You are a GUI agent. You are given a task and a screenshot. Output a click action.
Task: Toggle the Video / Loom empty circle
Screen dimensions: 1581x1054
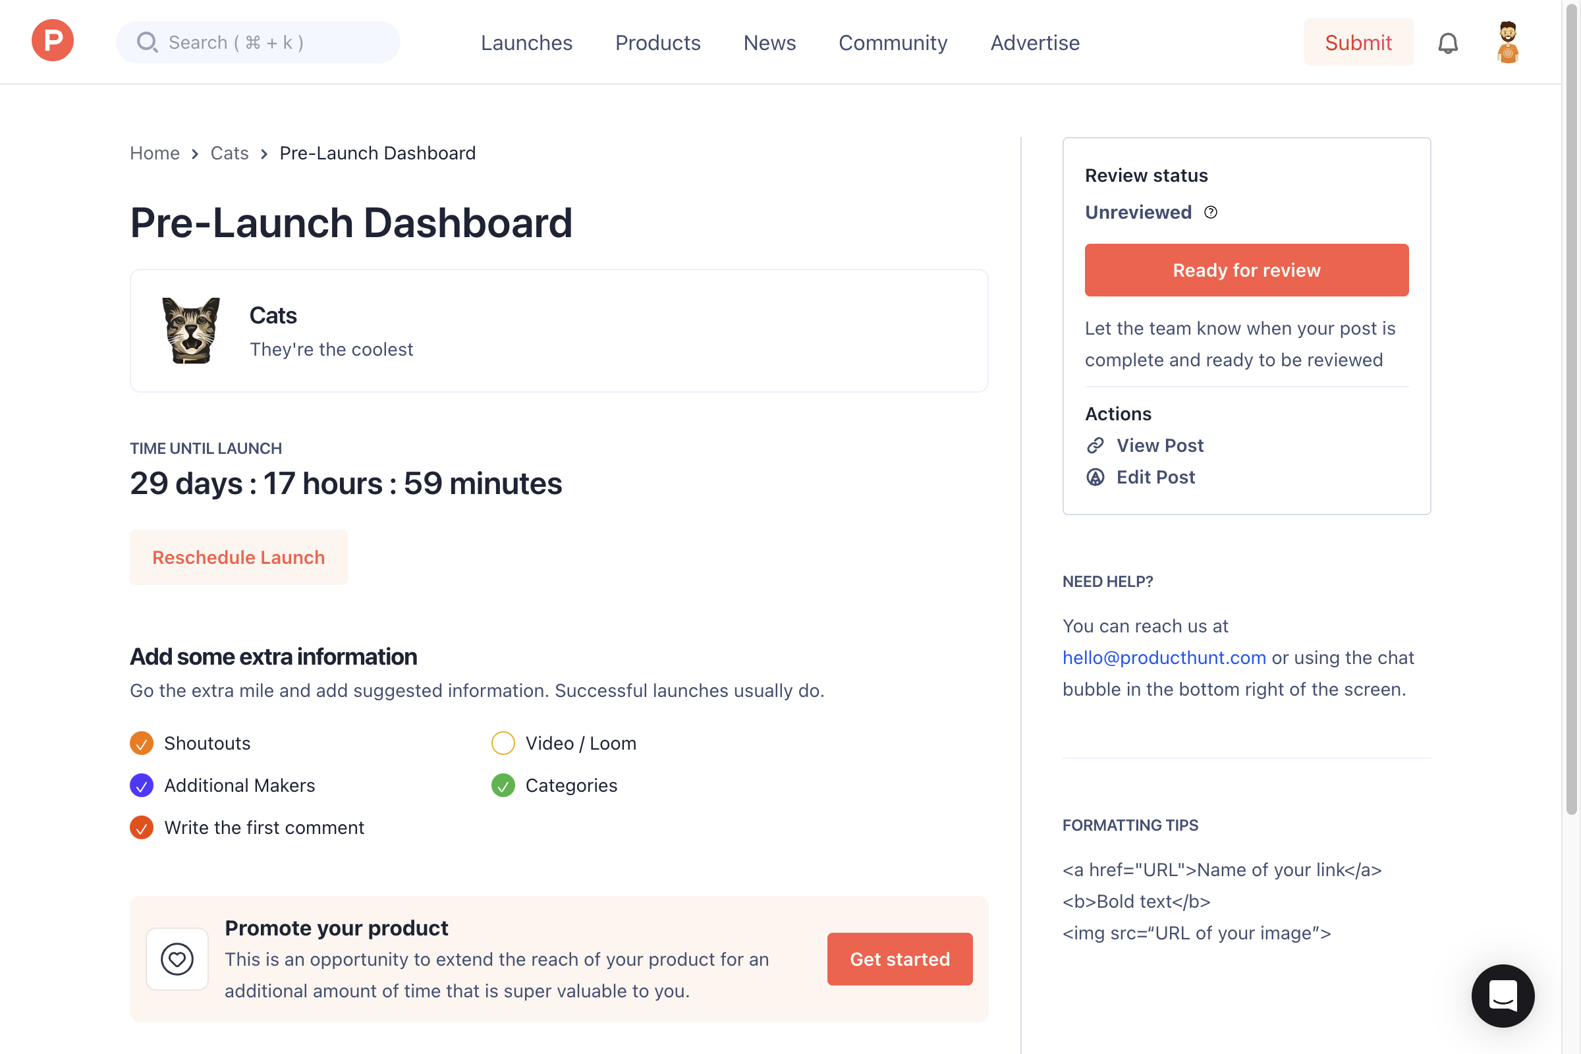(503, 742)
